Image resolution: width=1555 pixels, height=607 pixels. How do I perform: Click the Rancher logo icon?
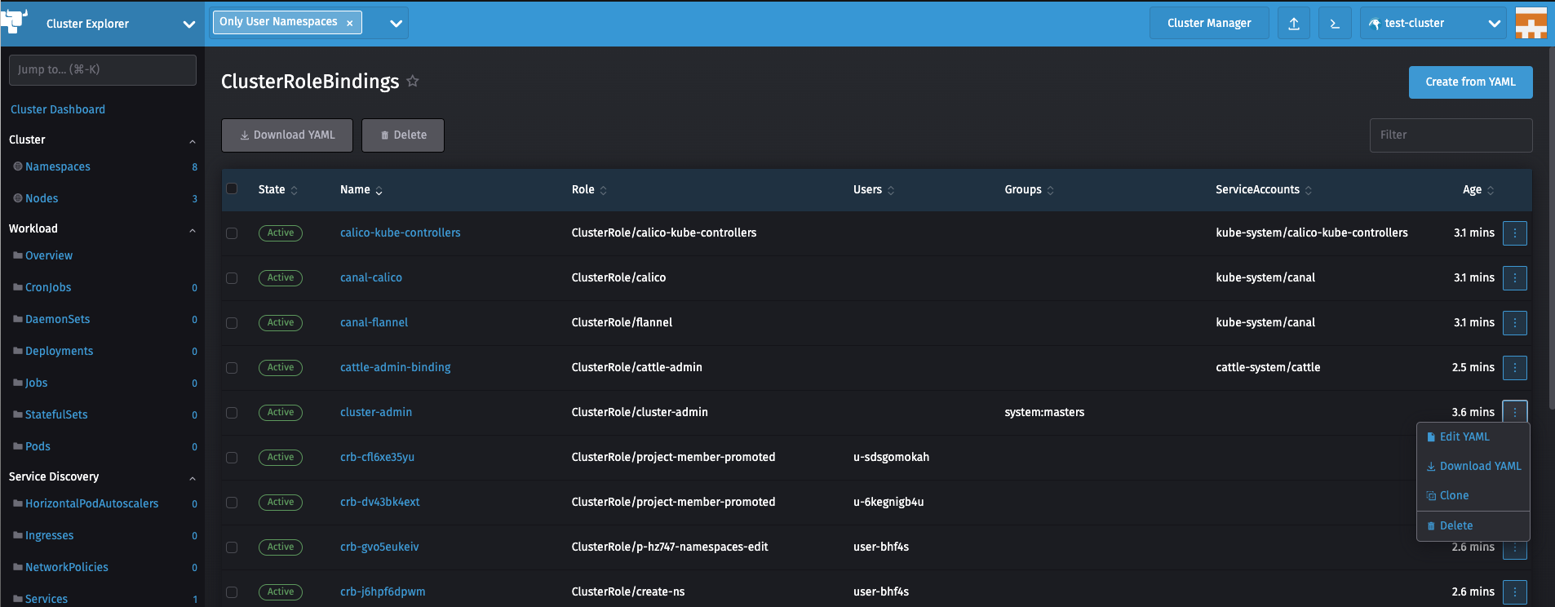(x=16, y=20)
